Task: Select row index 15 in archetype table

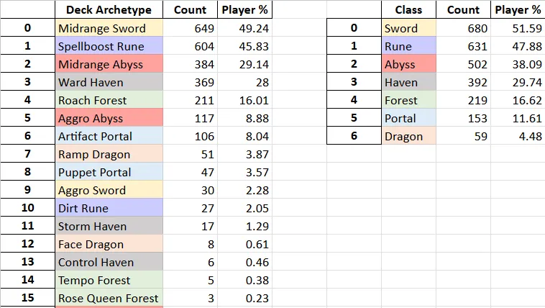Action: [x=27, y=298]
